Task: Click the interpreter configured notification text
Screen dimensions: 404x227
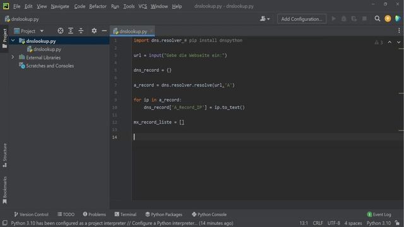Action: tap(122, 223)
